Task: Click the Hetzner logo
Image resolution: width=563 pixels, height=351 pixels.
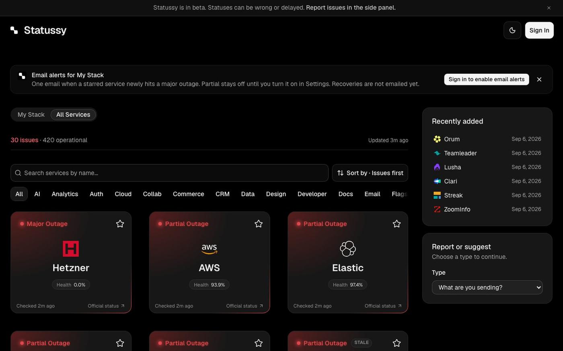Action: [x=71, y=249]
